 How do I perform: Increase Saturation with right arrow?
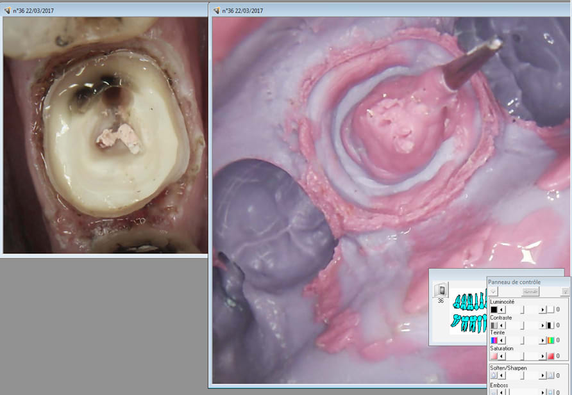543,355
